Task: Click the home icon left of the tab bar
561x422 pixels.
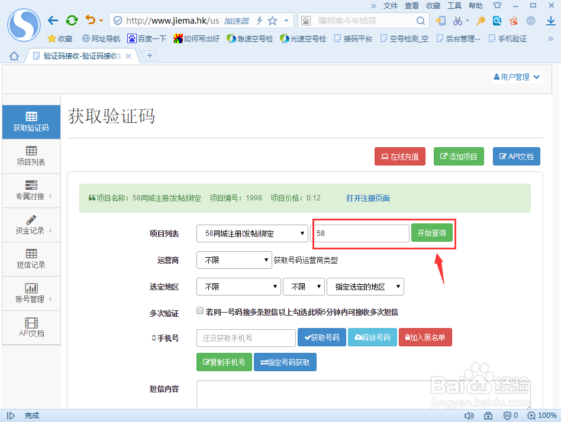Action: (x=13, y=56)
